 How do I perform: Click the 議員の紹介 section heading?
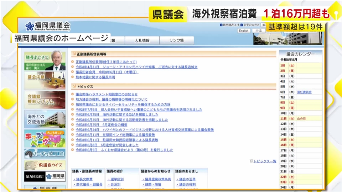pyautogui.click(x=115, y=171)
